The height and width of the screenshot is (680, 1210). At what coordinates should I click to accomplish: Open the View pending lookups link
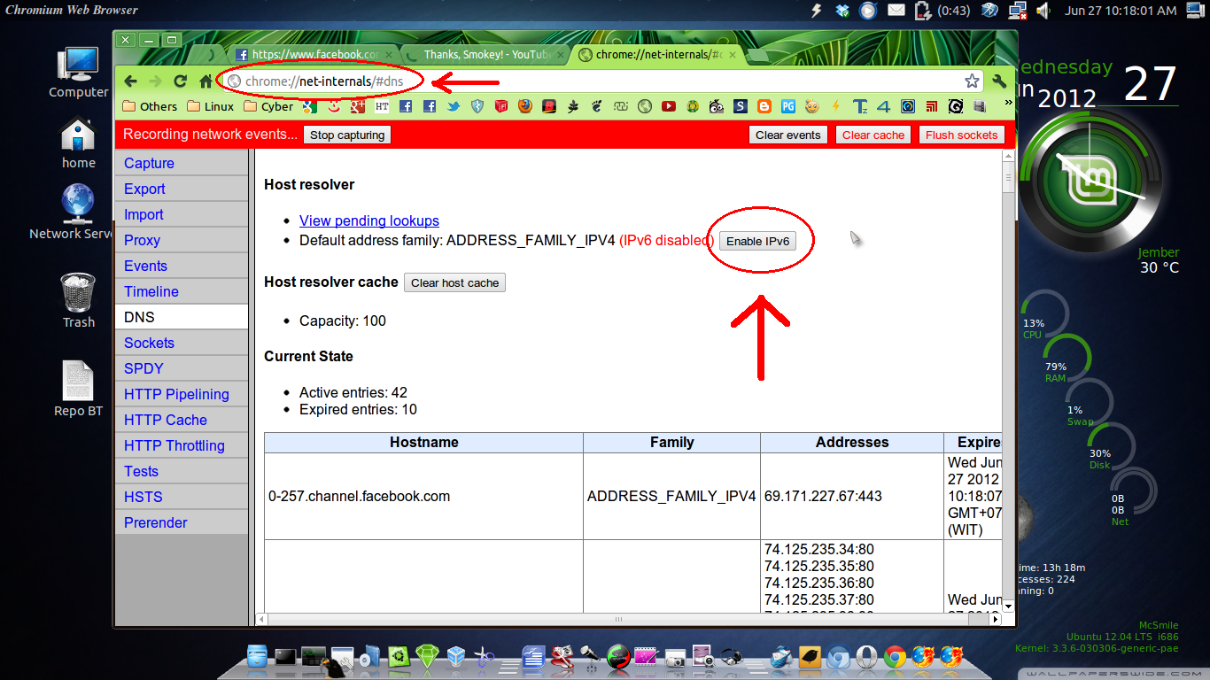369,220
